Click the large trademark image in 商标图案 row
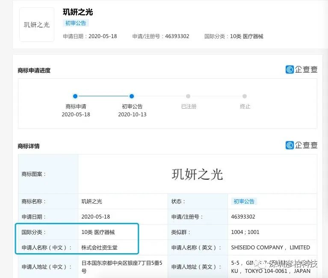The width and height of the screenshot is (328, 278). click(x=197, y=174)
